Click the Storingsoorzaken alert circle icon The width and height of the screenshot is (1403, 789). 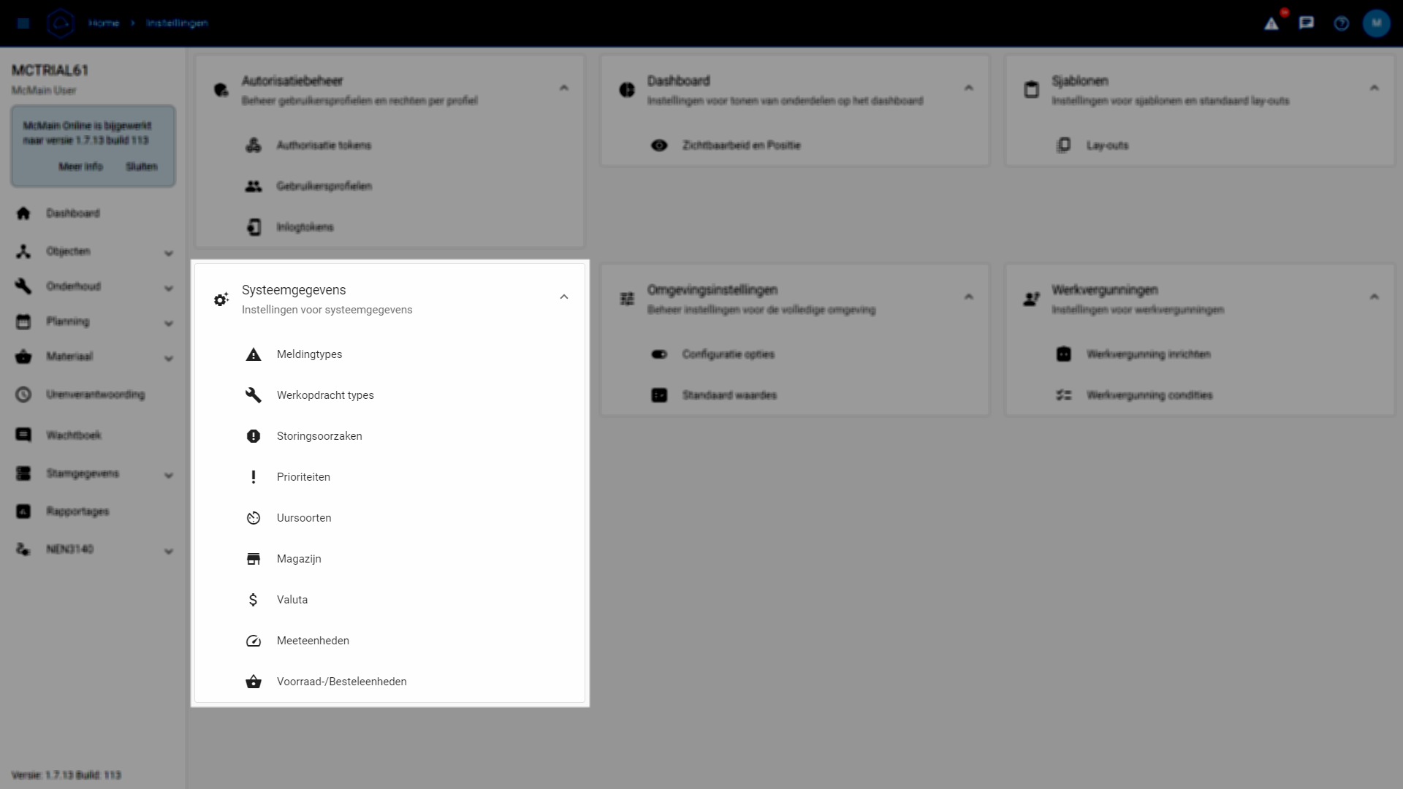coord(253,436)
